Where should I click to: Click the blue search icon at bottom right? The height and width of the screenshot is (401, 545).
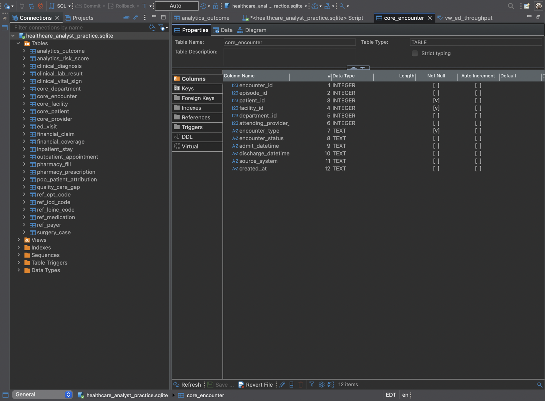540,385
